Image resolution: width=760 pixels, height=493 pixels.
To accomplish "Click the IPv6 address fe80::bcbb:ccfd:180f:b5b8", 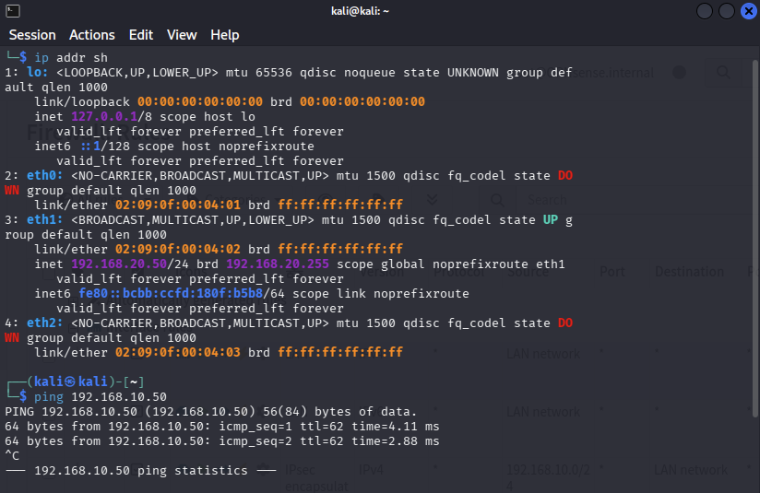I will 171,293.
